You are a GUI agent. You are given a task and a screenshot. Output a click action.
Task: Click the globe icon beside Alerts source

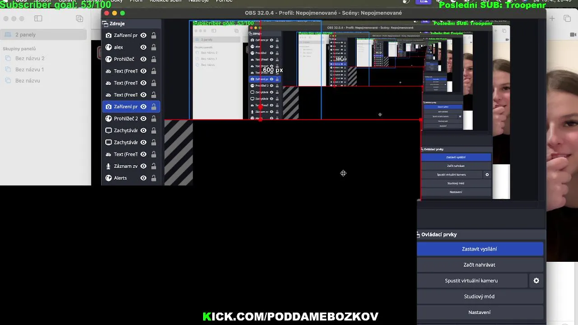coord(108,178)
